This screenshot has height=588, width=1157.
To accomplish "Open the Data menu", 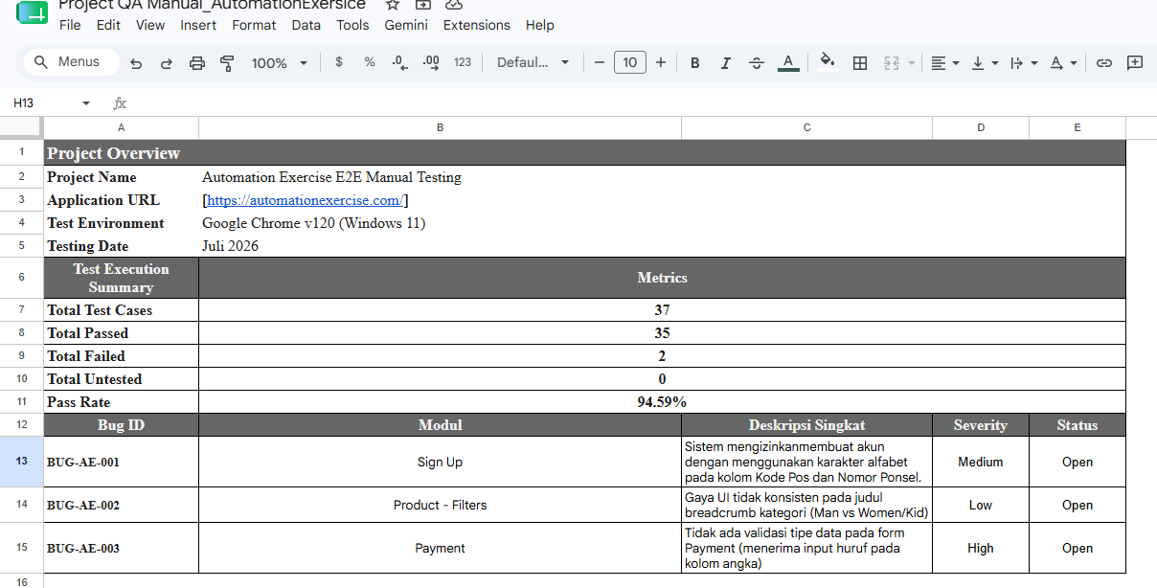I will coord(306,25).
